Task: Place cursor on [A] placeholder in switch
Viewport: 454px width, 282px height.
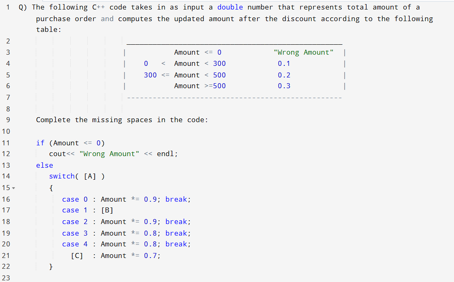Action: pyautogui.click(x=90, y=176)
